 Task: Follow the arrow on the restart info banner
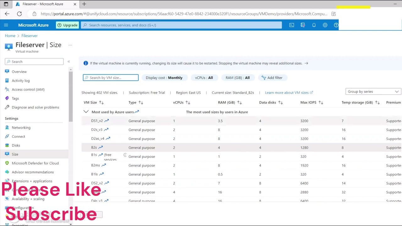pos(306,63)
